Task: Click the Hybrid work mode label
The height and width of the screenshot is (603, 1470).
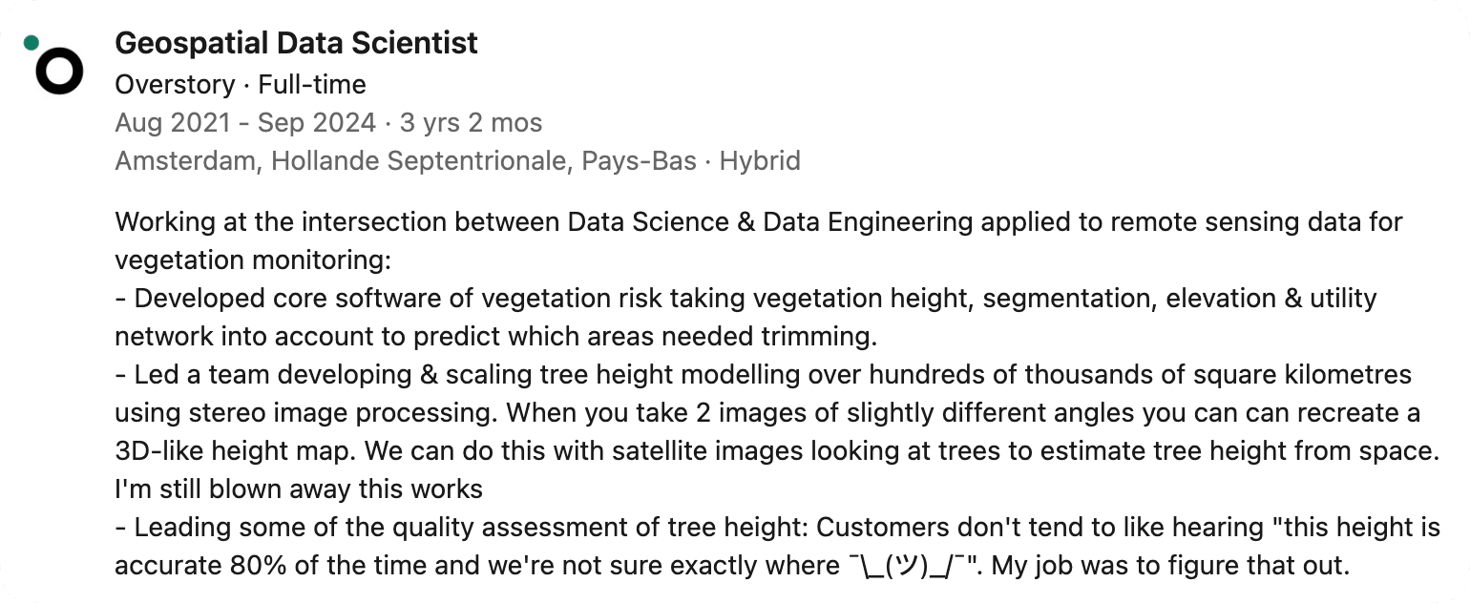Action: tap(760, 161)
